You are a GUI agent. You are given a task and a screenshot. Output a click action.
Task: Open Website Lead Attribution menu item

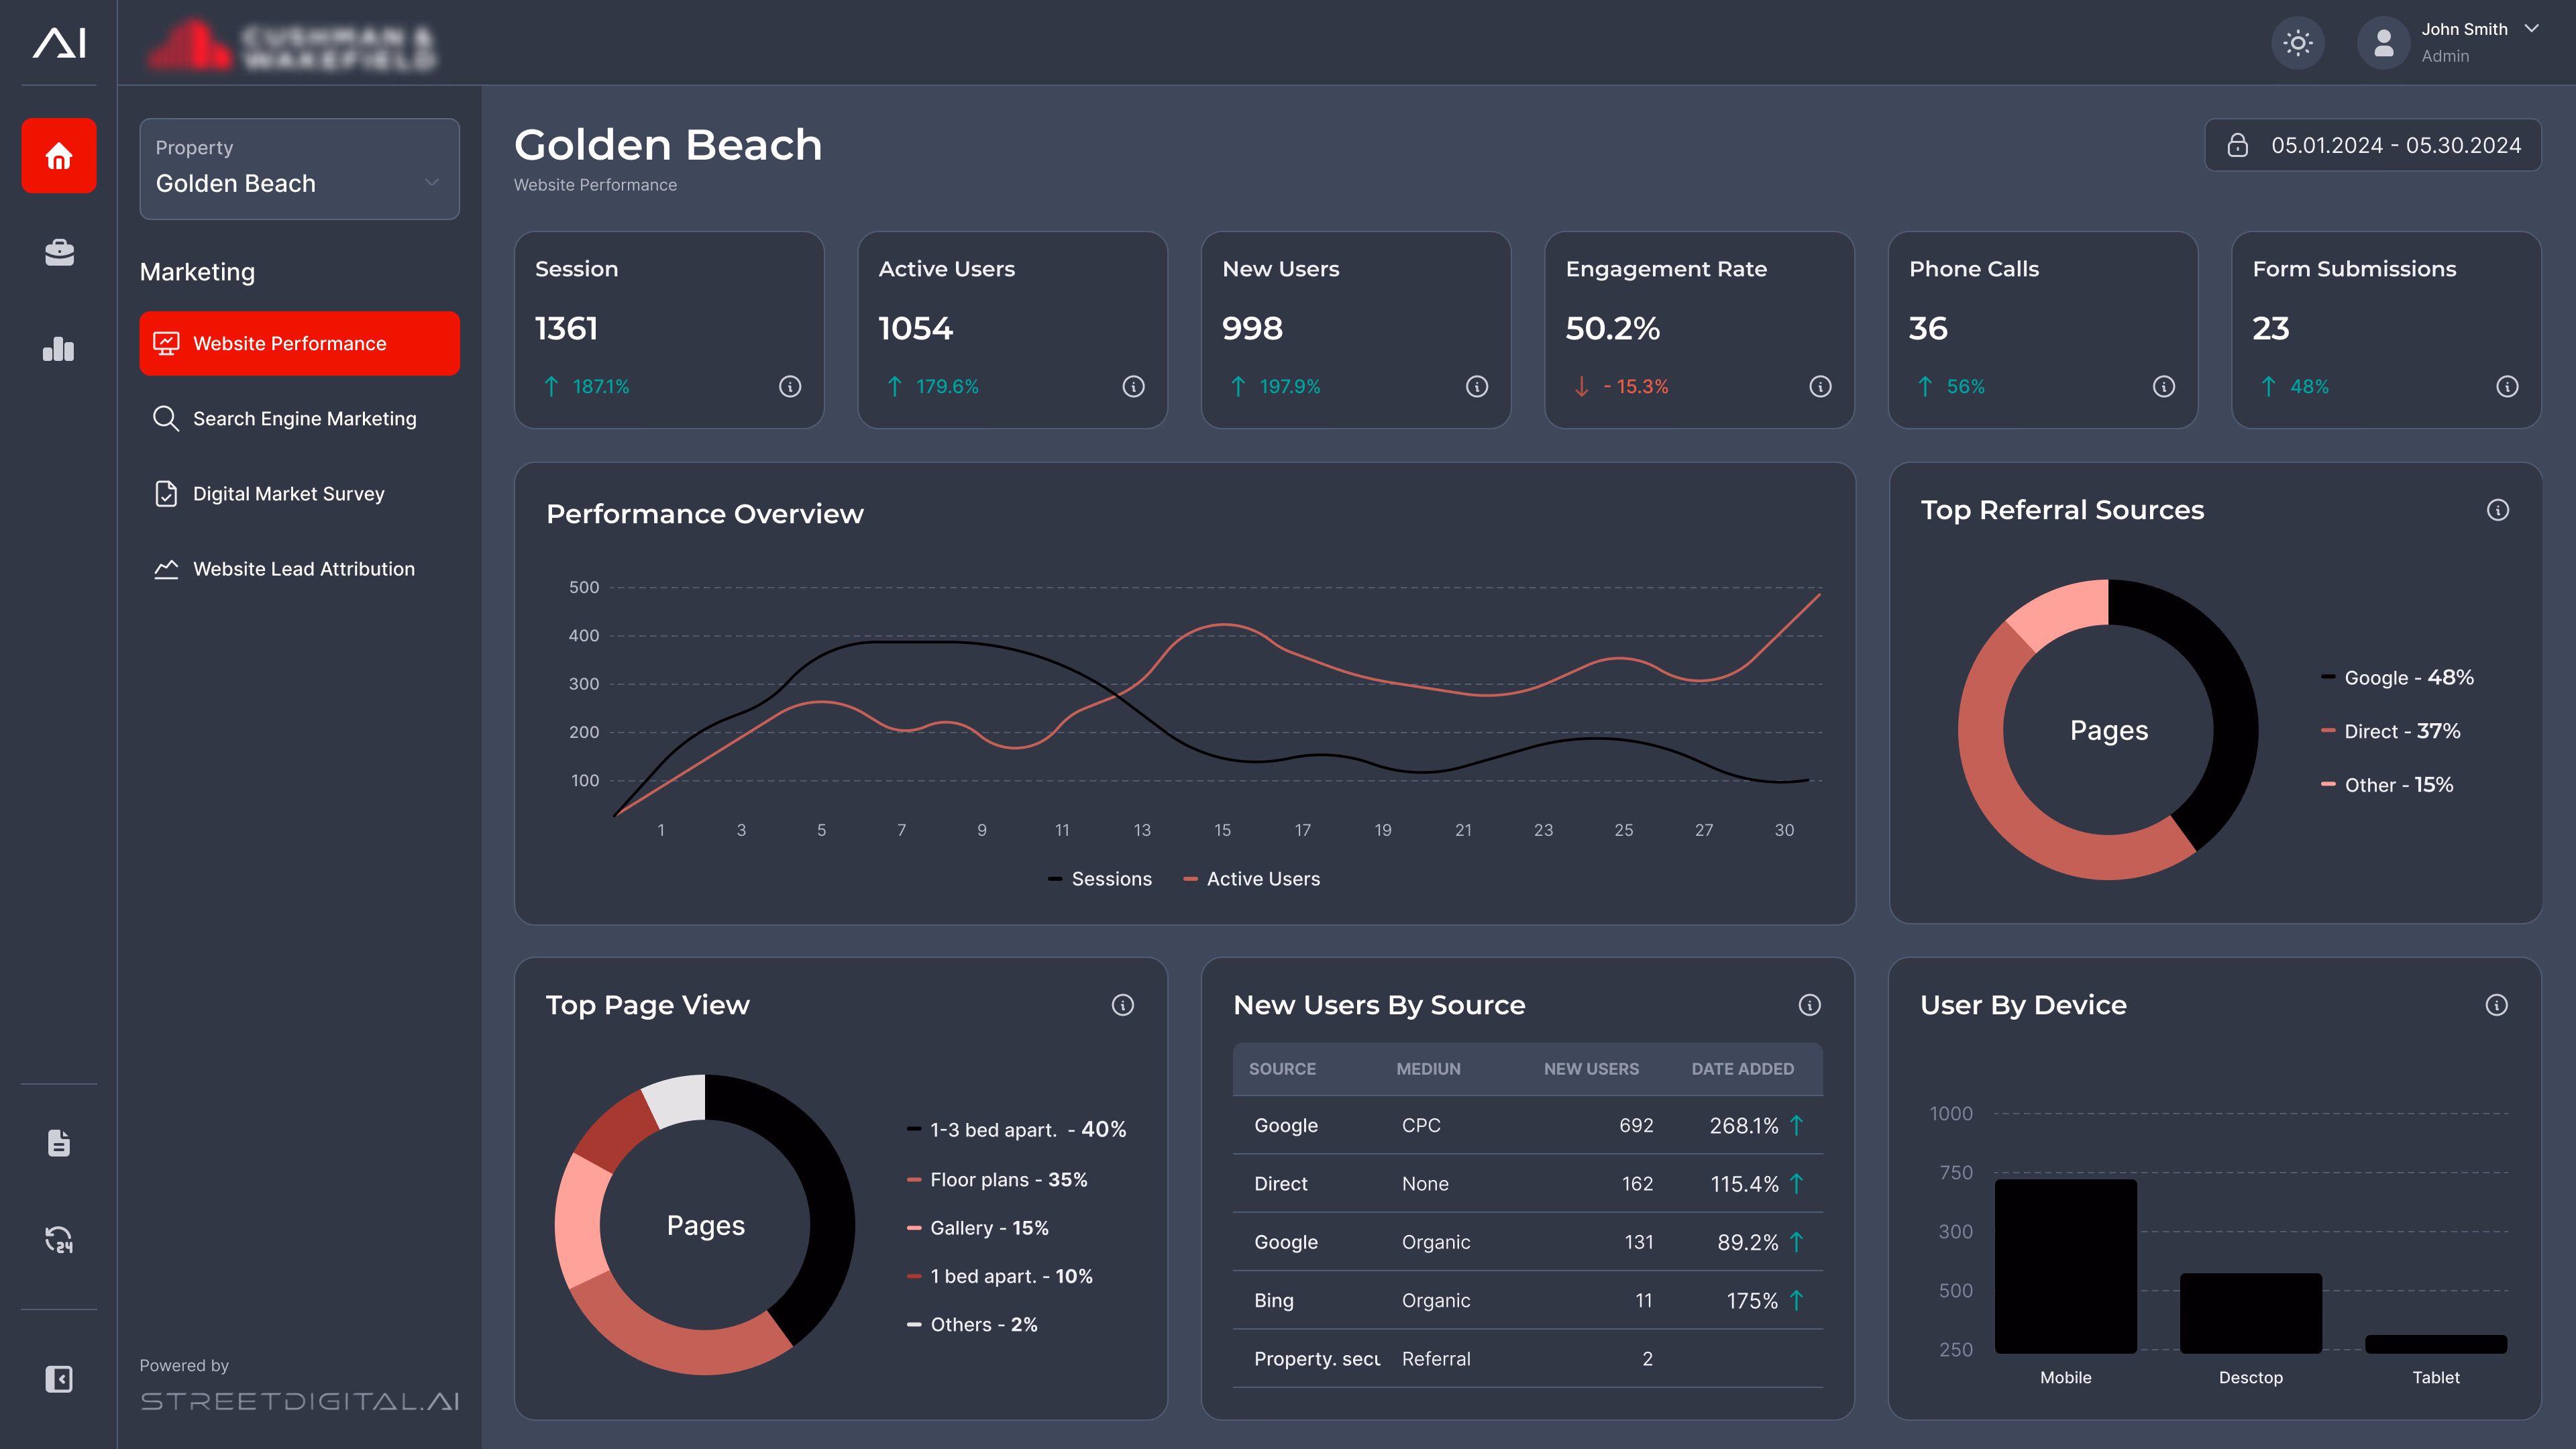point(299,568)
